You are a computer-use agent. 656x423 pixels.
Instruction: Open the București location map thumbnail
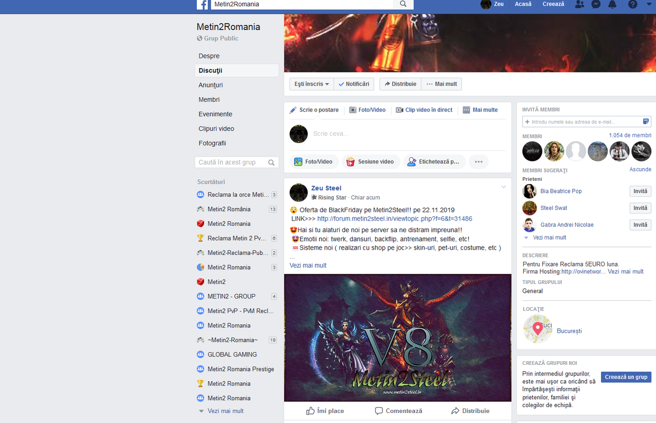537,329
